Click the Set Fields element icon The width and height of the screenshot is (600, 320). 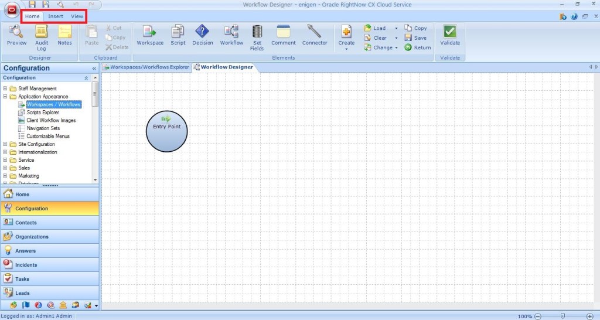(x=257, y=32)
